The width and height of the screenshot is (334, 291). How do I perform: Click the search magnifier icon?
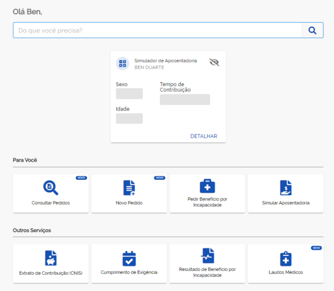pos(312,31)
